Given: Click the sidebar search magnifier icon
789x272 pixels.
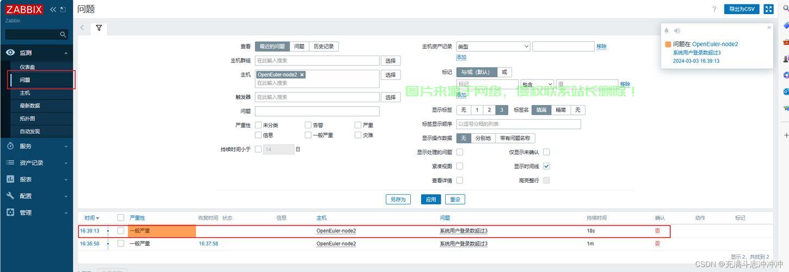Looking at the screenshot, I should [63, 34].
